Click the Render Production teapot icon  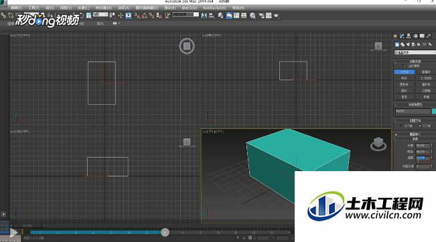pos(276,15)
